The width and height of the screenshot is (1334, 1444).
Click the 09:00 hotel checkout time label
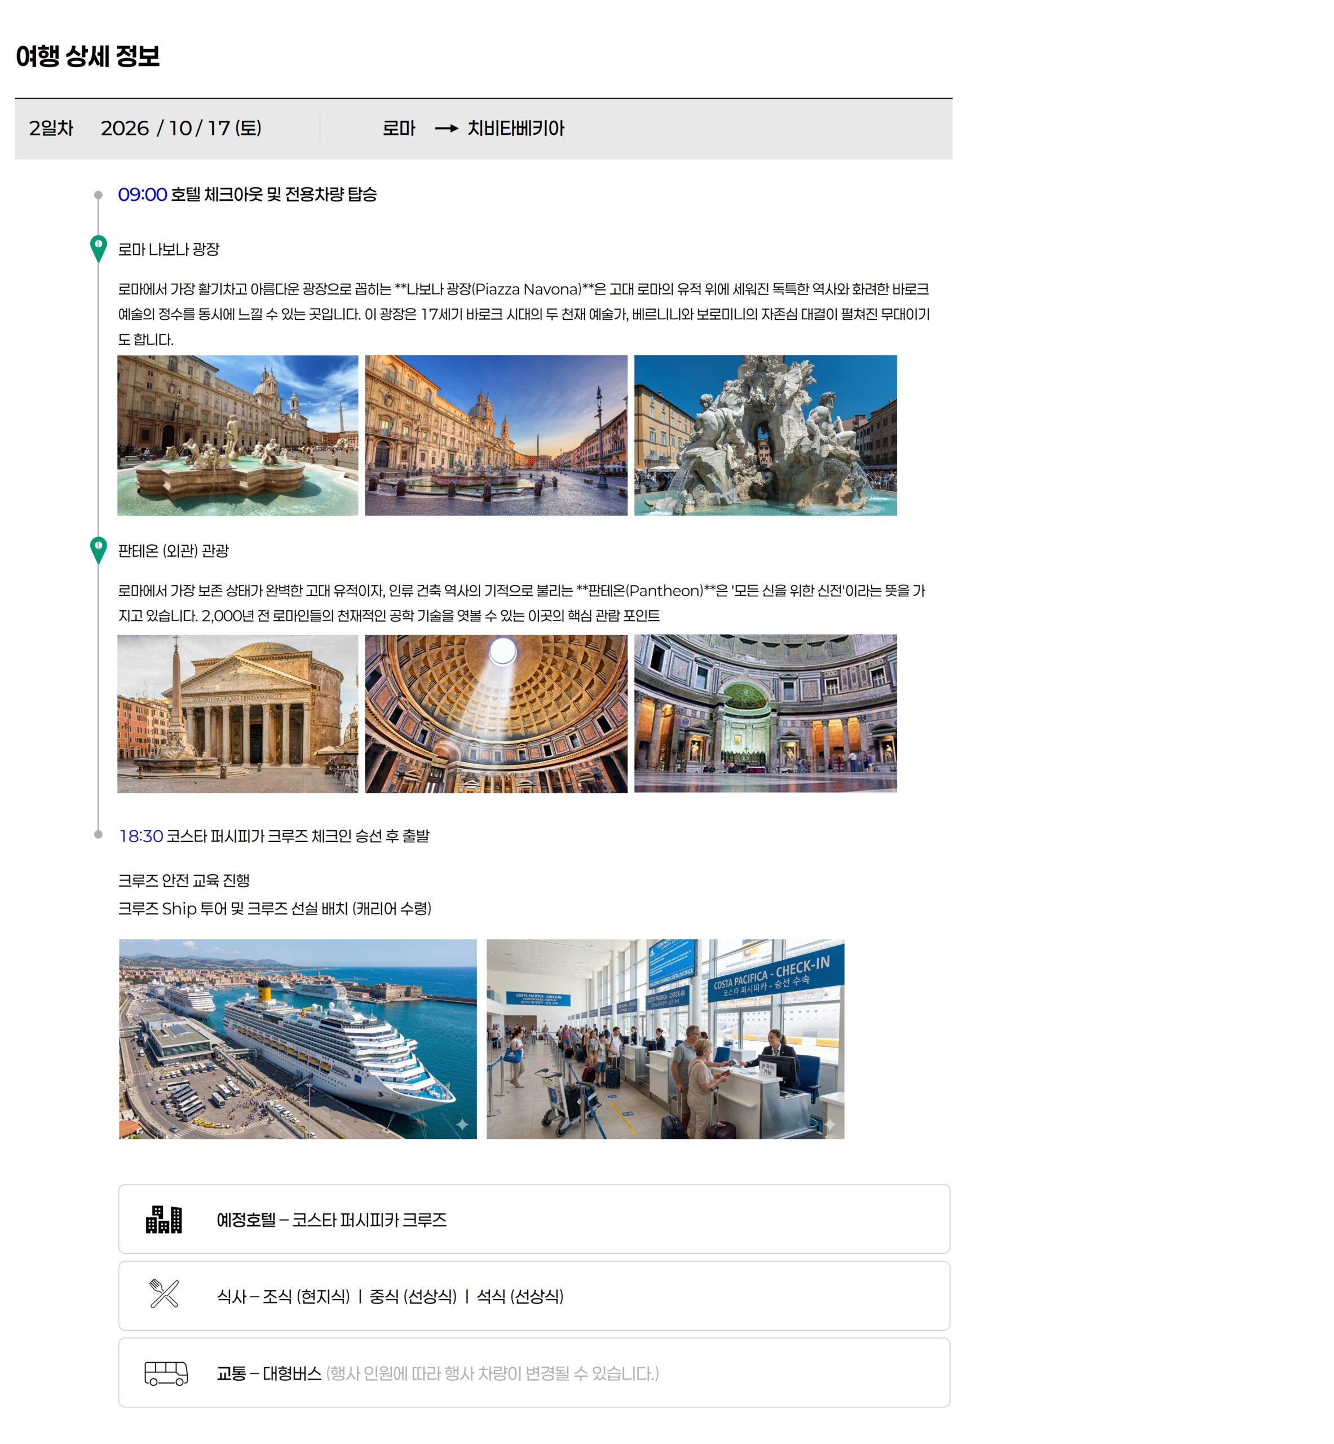pos(142,194)
